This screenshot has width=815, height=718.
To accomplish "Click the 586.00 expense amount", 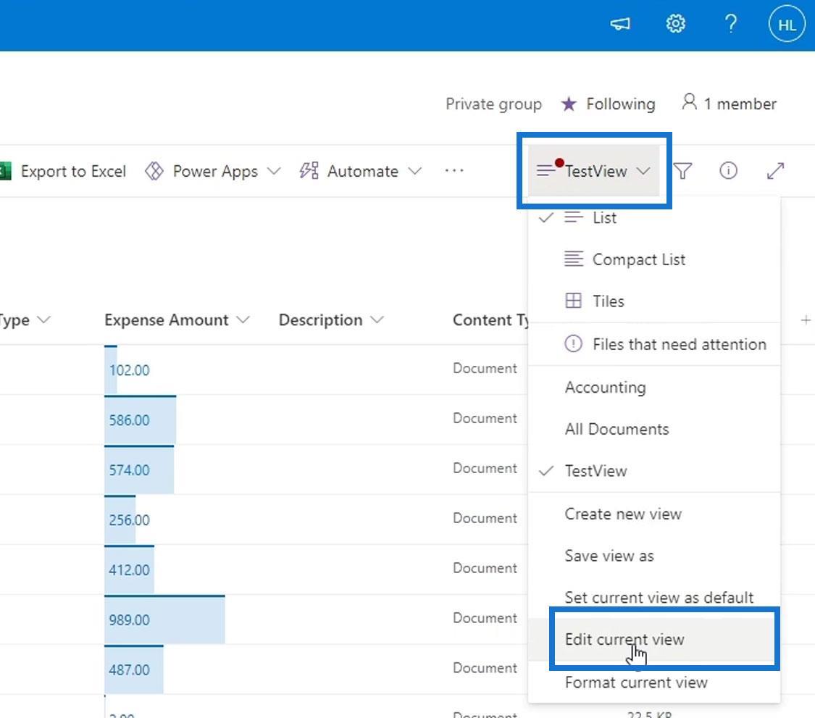I will pos(129,420).
